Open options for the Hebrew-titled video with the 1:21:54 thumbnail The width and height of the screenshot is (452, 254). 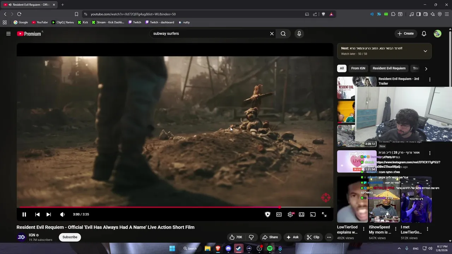(430, 153)
